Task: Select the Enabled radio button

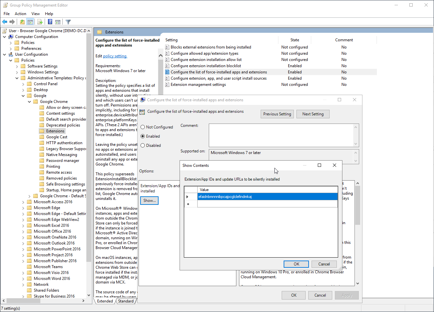Action: (143, 136)
